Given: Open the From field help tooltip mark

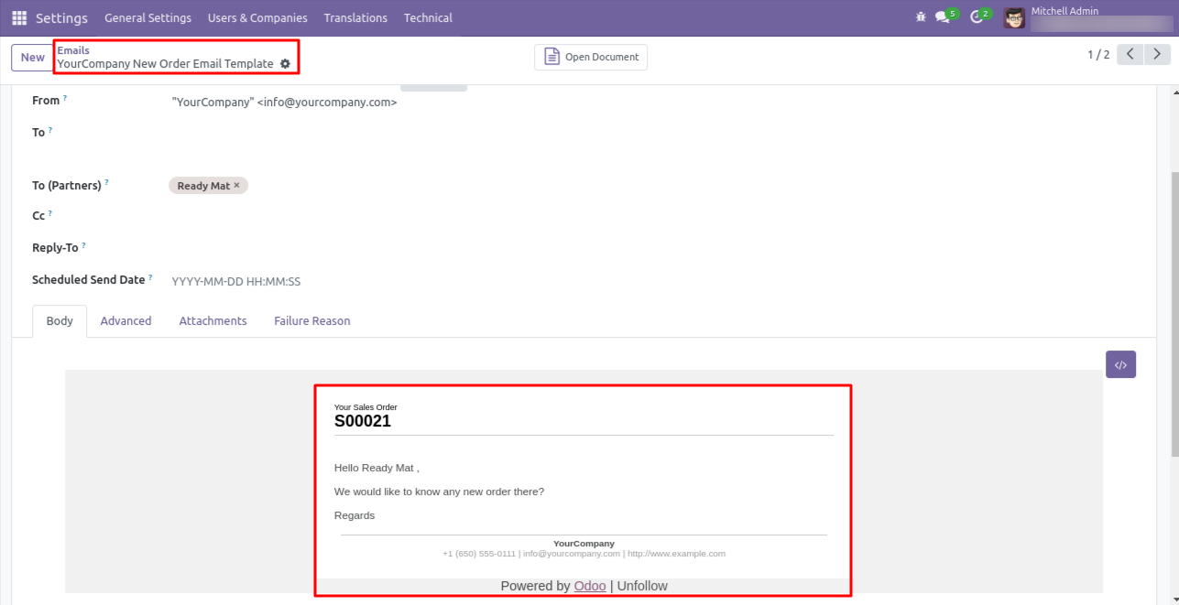Looking at the screenshot, I should point(65,97).
